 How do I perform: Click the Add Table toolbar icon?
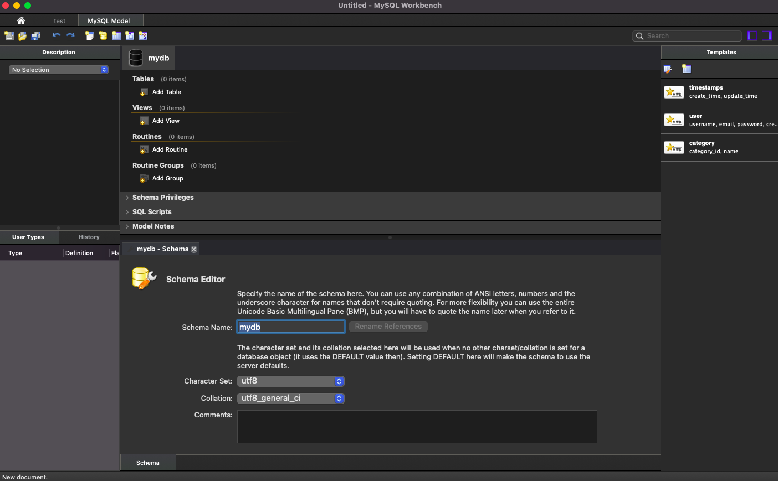coord(116,36)
